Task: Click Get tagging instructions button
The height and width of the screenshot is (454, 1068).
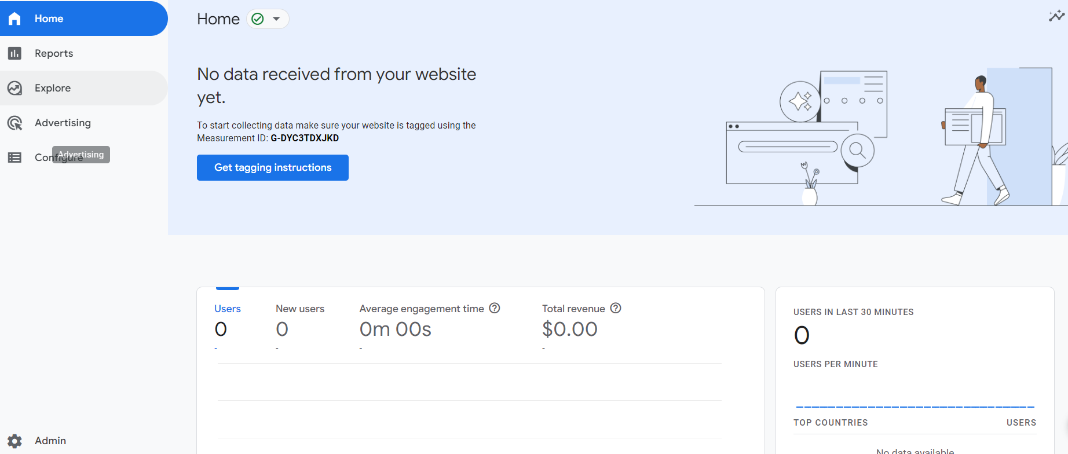Action: point(273,167)
